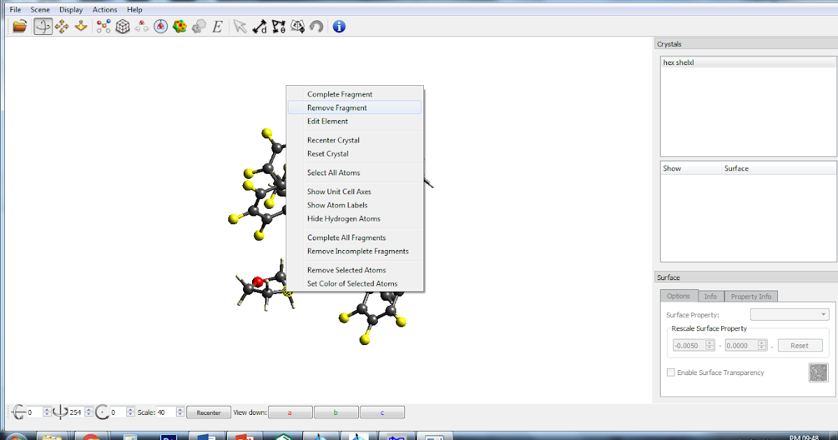Increment the rotation spinner showing 254
This screenshot has height=440, width=838.
[x=87, y=409]
